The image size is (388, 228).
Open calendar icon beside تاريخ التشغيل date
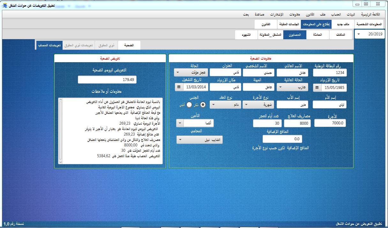tap(179, 87)
